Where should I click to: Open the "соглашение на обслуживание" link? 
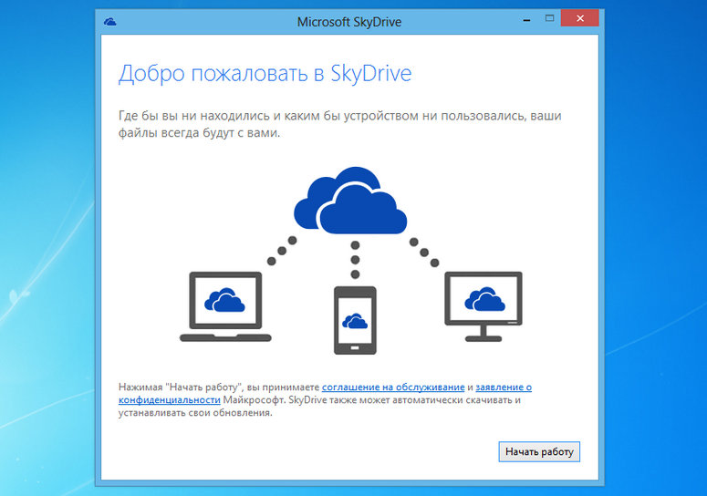(393, 387)
